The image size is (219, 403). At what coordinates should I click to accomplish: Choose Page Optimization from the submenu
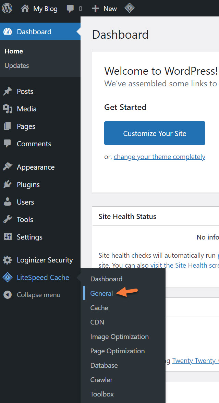117,351
